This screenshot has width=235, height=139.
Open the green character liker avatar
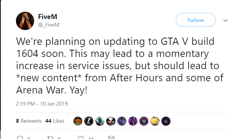point(100,121)
